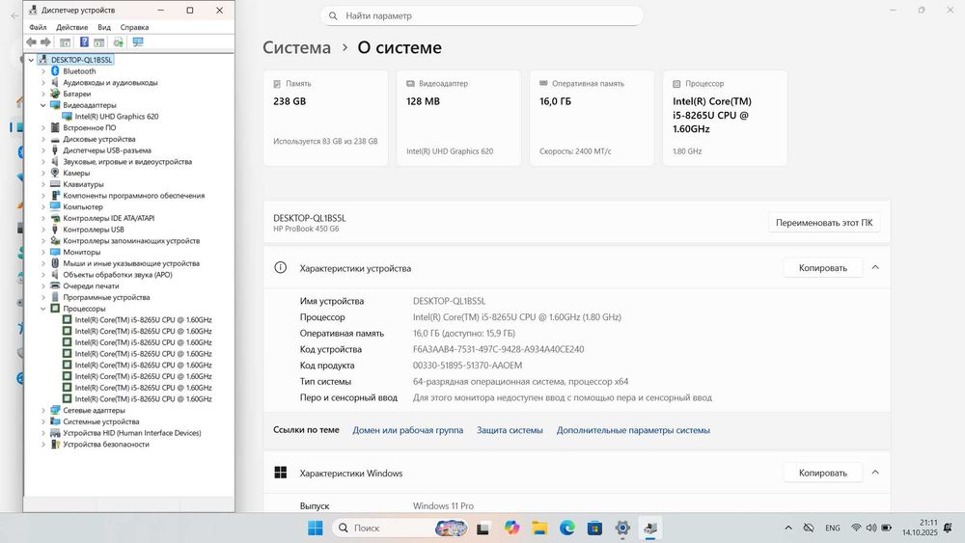Open Защита системы link

(510, 430)
